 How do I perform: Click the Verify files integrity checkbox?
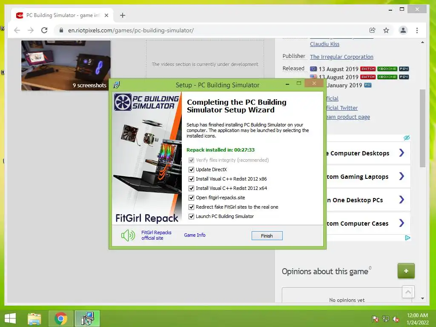(x=191, y=160)
